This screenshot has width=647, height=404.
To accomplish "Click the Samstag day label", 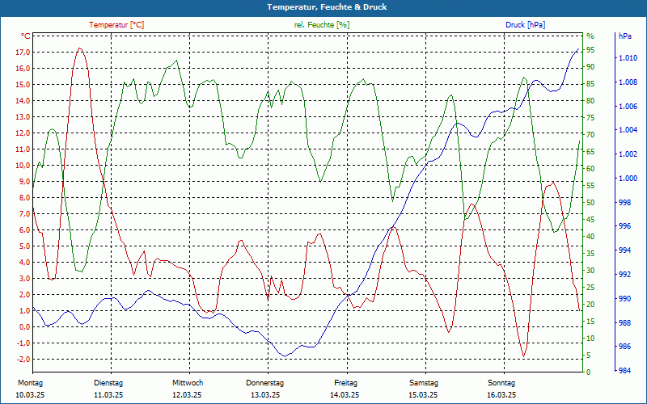I will click(x=423, y=383).
